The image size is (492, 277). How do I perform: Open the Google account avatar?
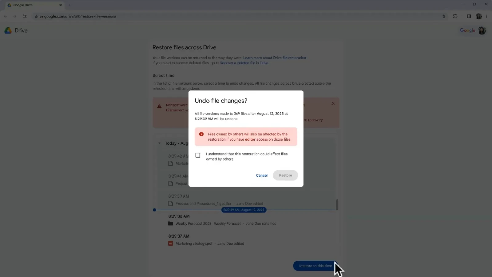coord(482,30)
